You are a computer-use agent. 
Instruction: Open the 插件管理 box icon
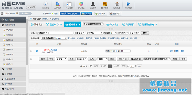tap(105, 4)
